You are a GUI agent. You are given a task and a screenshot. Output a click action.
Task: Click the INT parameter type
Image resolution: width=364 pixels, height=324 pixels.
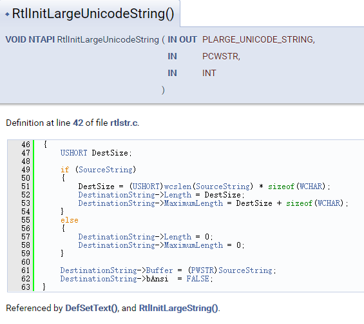[x=209, y=73]
